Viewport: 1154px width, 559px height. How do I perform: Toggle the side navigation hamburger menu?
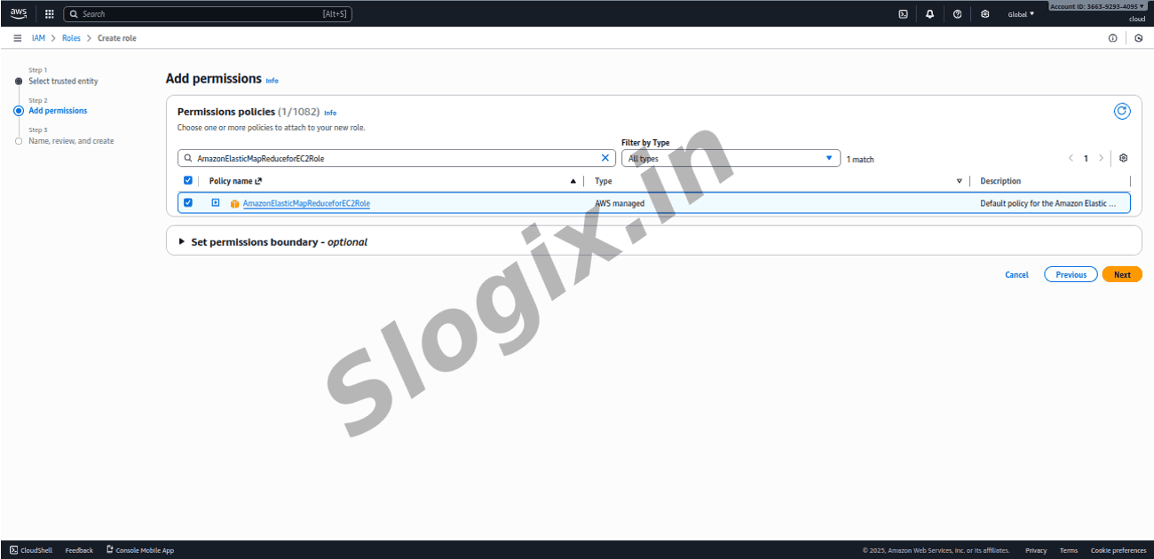(18, 38)
